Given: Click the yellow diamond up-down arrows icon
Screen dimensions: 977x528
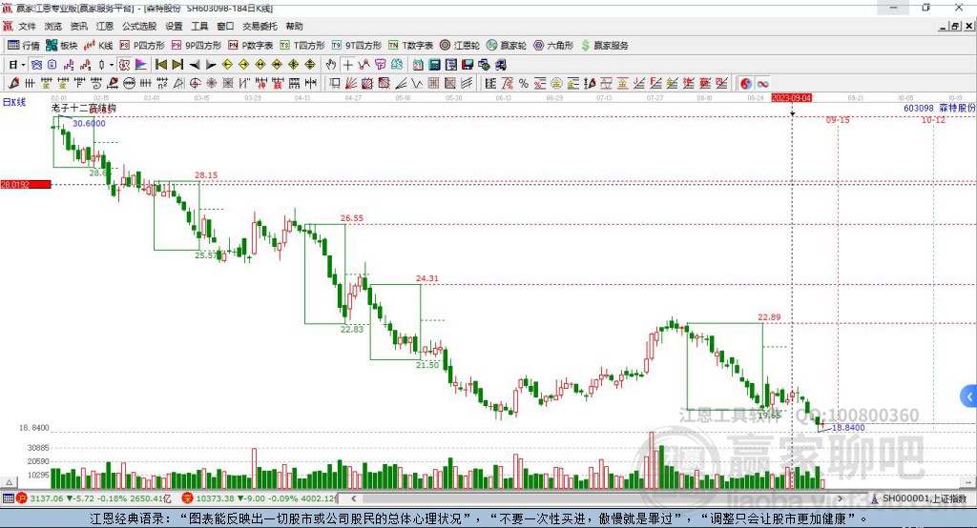Looking at the screenshot, I should point(310,65).
